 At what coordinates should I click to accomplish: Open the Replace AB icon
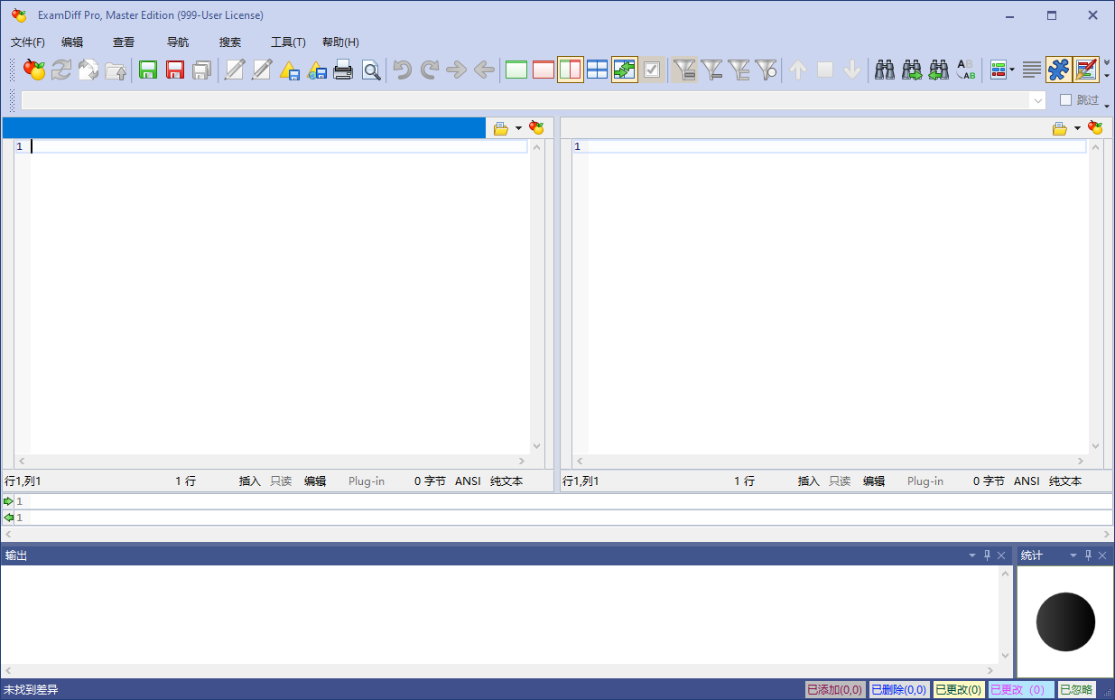(966, 70)
